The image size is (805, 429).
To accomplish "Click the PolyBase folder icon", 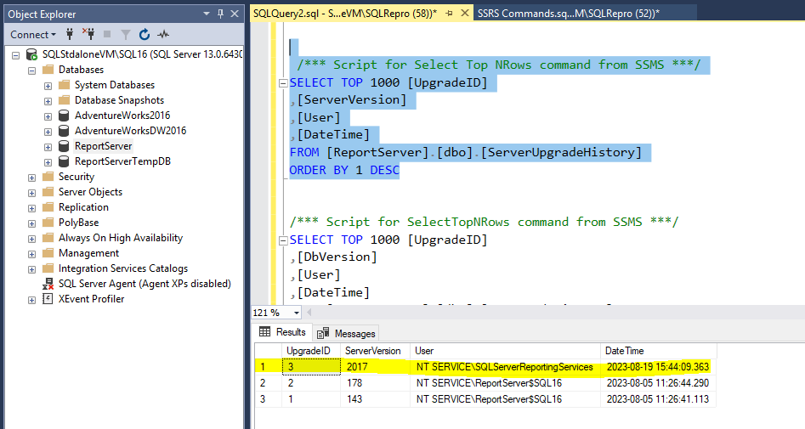I will click(48, 223).
